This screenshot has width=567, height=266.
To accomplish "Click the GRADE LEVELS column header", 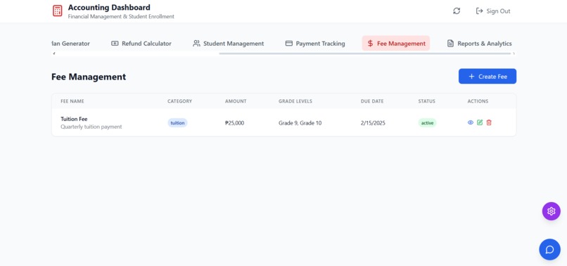I will click(295, 101).
